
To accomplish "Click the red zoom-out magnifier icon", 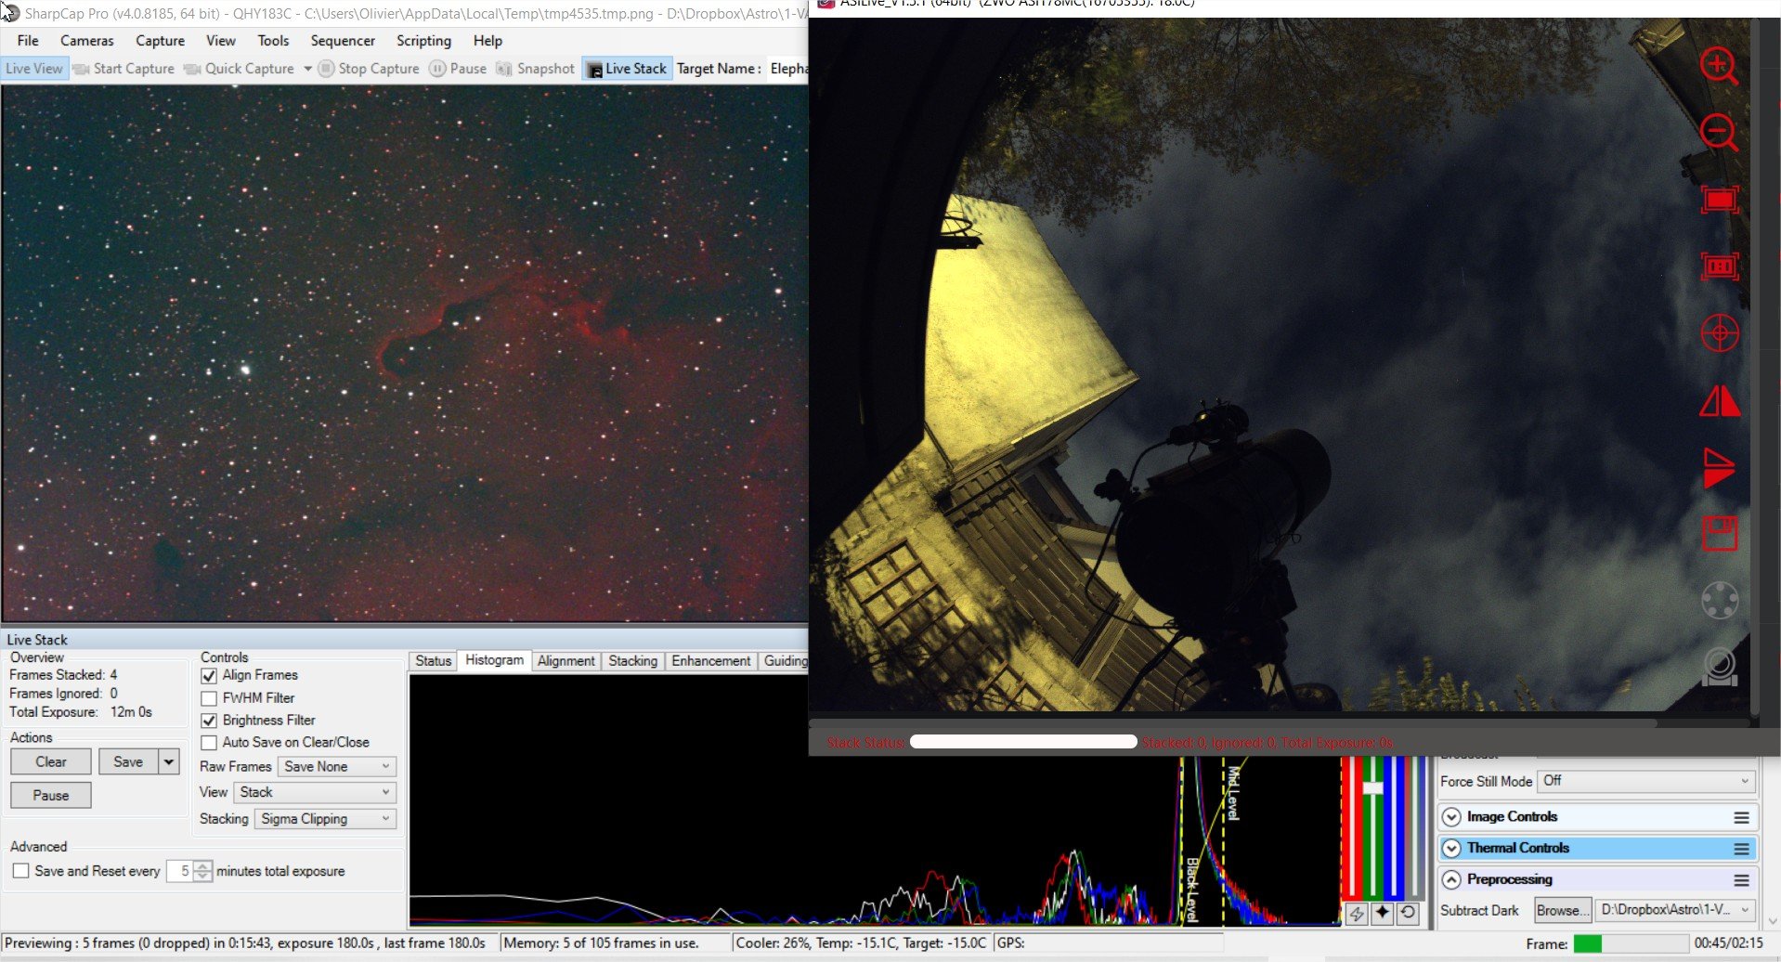I will [1719, 133].
